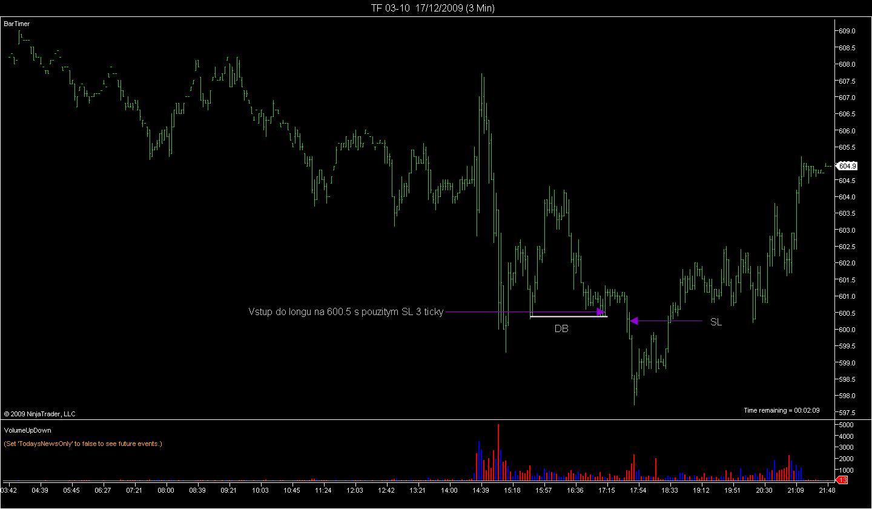Click the 3000 volume axis label
Screen dimensions: 872x509
[845, 448]
